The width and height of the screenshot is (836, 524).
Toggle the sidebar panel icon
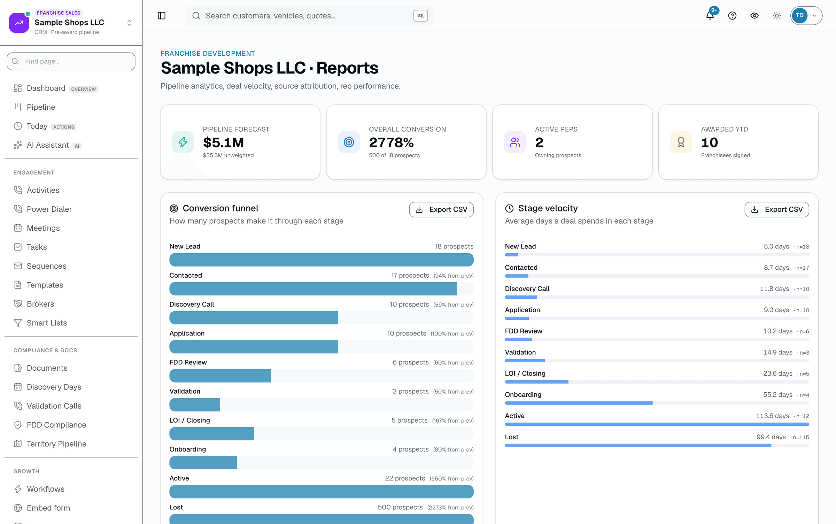coord(162,16)
